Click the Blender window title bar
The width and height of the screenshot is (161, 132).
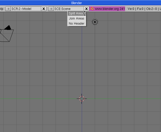(x=81, y=3)
